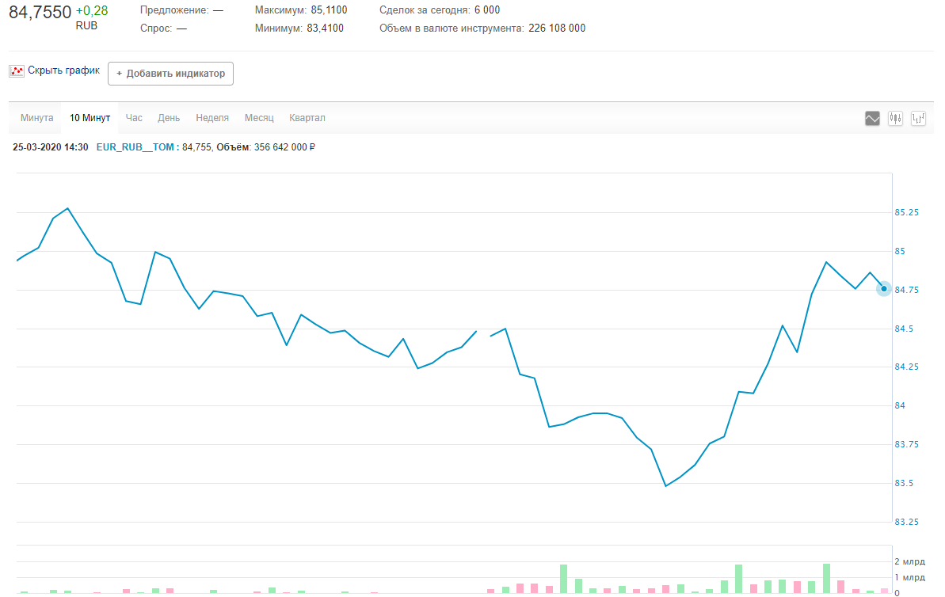
Task: Switch to the Квартал interval tab
Action: click(307, 118)
